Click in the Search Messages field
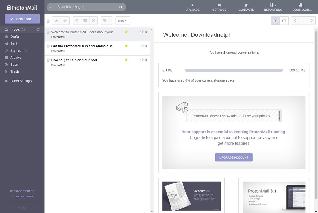The width and height of the screenshot is (318, 213). pyautogui.click(x=86, y=7)
